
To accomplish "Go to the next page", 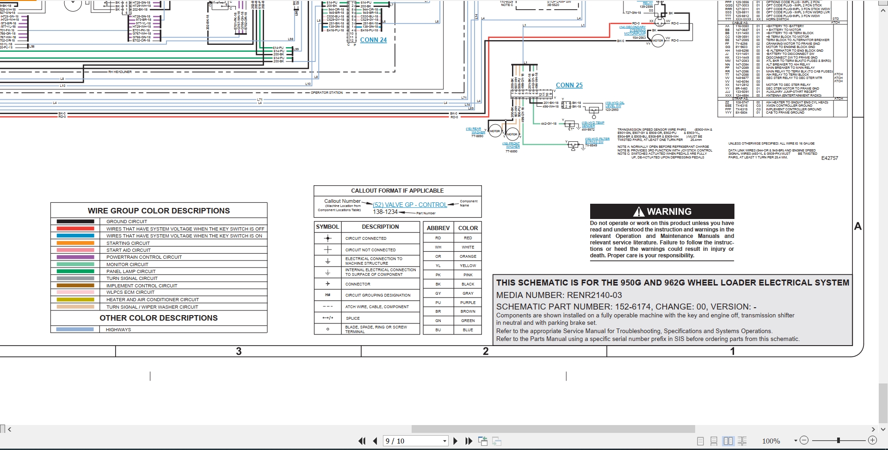I will [x=456, y=441].
